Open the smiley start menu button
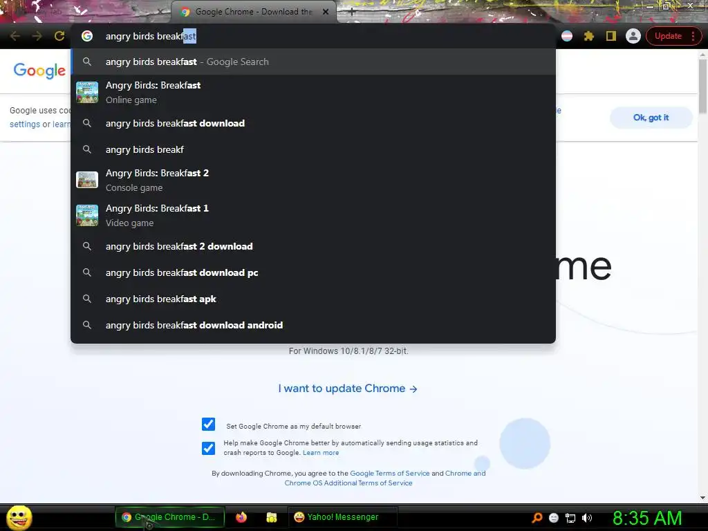This screenshot has width=708, height=531. point(19,517)
